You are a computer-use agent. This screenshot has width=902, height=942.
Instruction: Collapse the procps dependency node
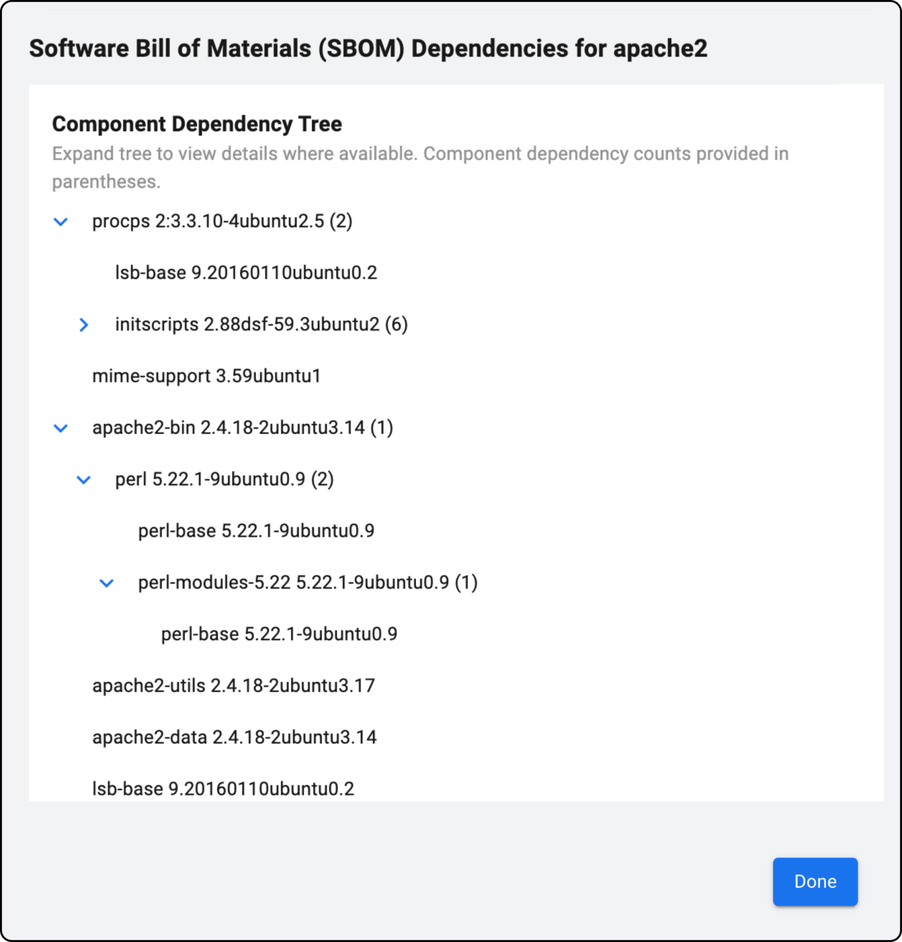coord(61,222)
